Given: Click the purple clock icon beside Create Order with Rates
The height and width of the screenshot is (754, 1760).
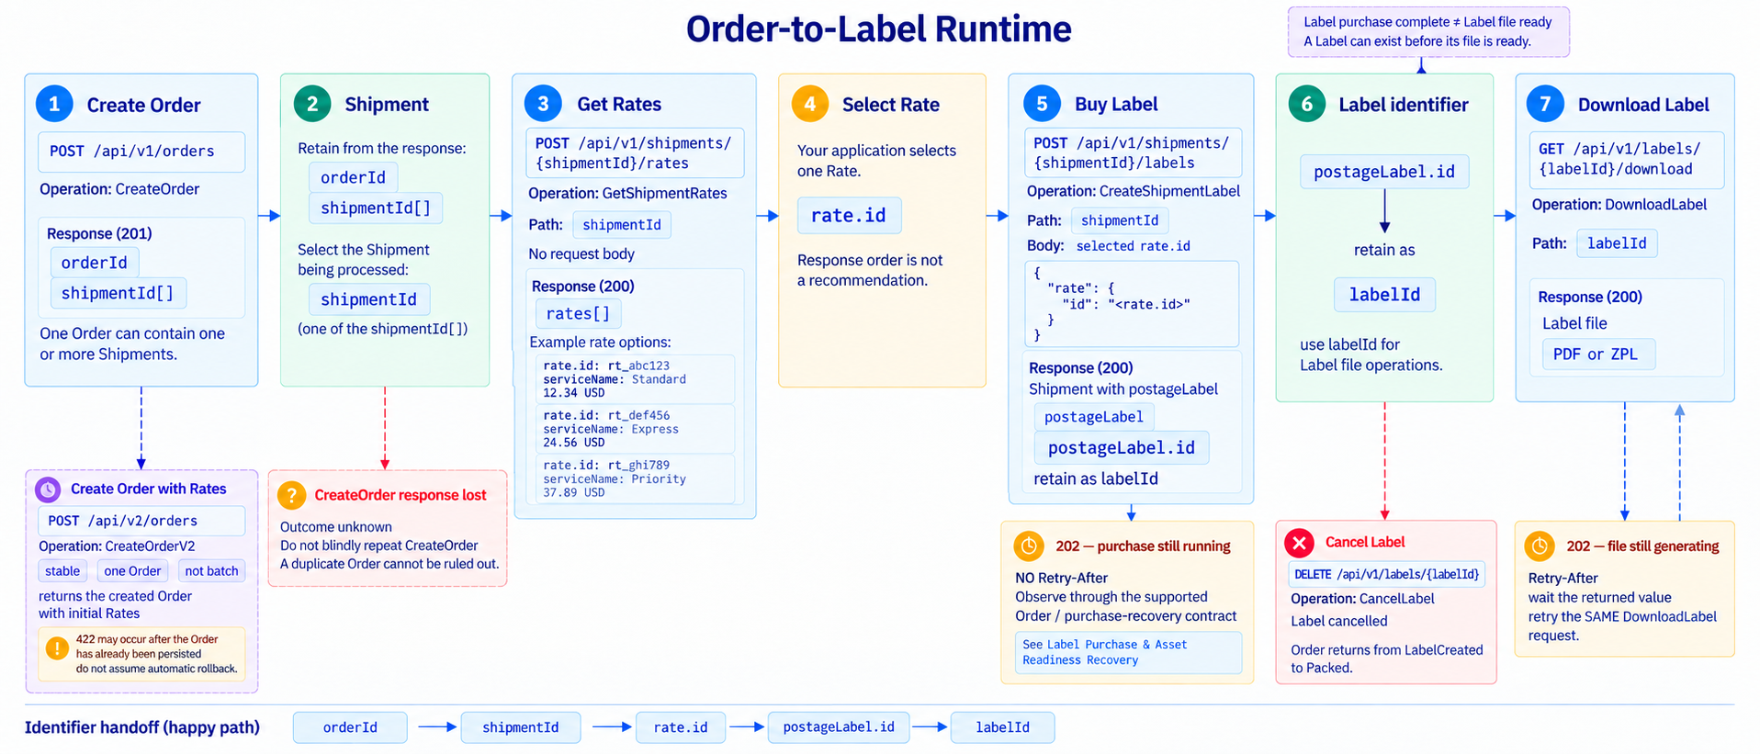Looking at the screenshot, I should click(48, 490).
